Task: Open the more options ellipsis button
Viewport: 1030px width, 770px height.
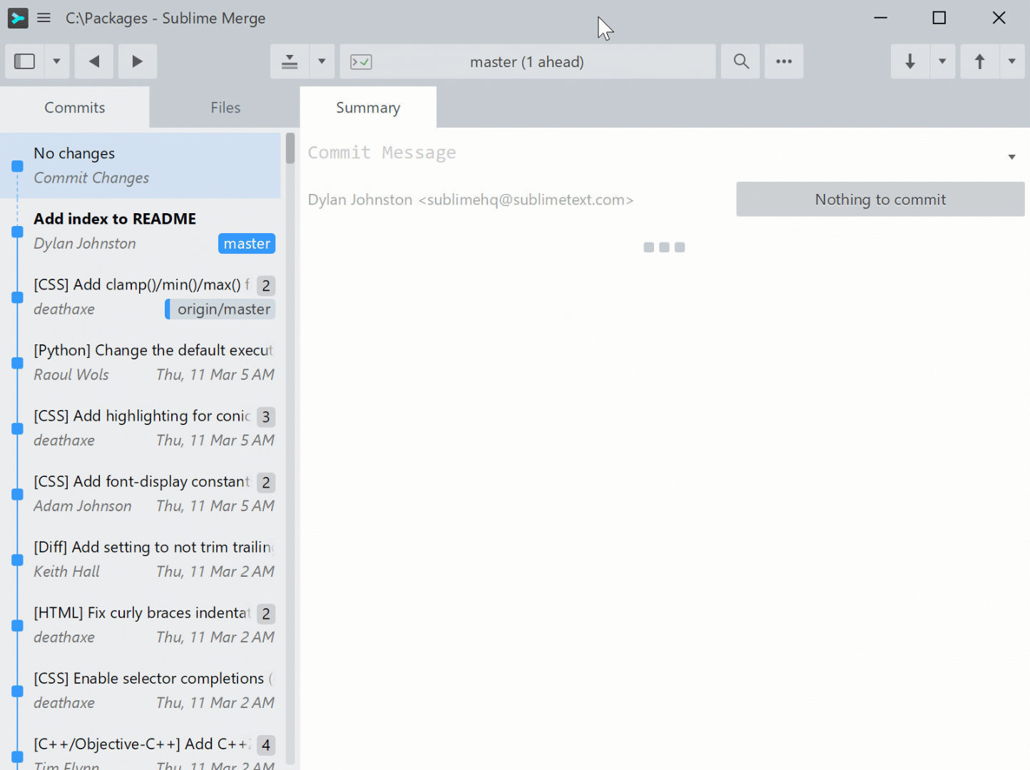Action: pyautogui.click(x=784, y=61)
